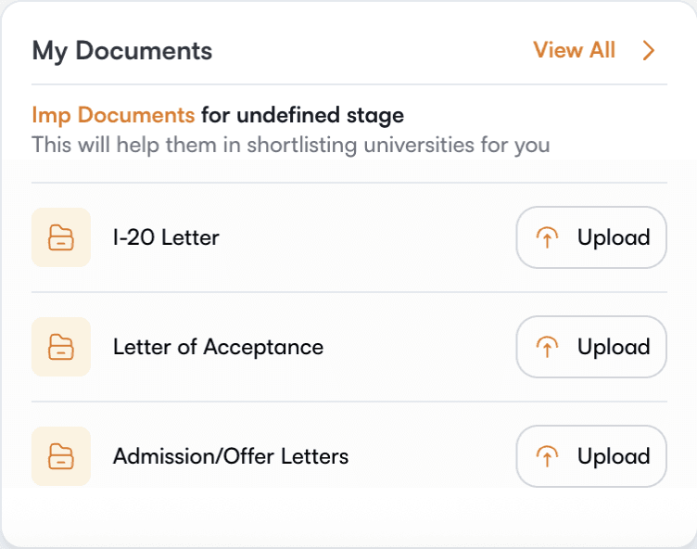Click the upload arrow icon for I-20 Letter
Screen dimensions: 697x549
click(548, 237)
